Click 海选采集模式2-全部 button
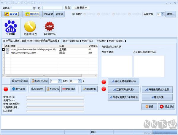Image resolution: width=178 pixels, height=135 pixels. [x=157, y=90]
